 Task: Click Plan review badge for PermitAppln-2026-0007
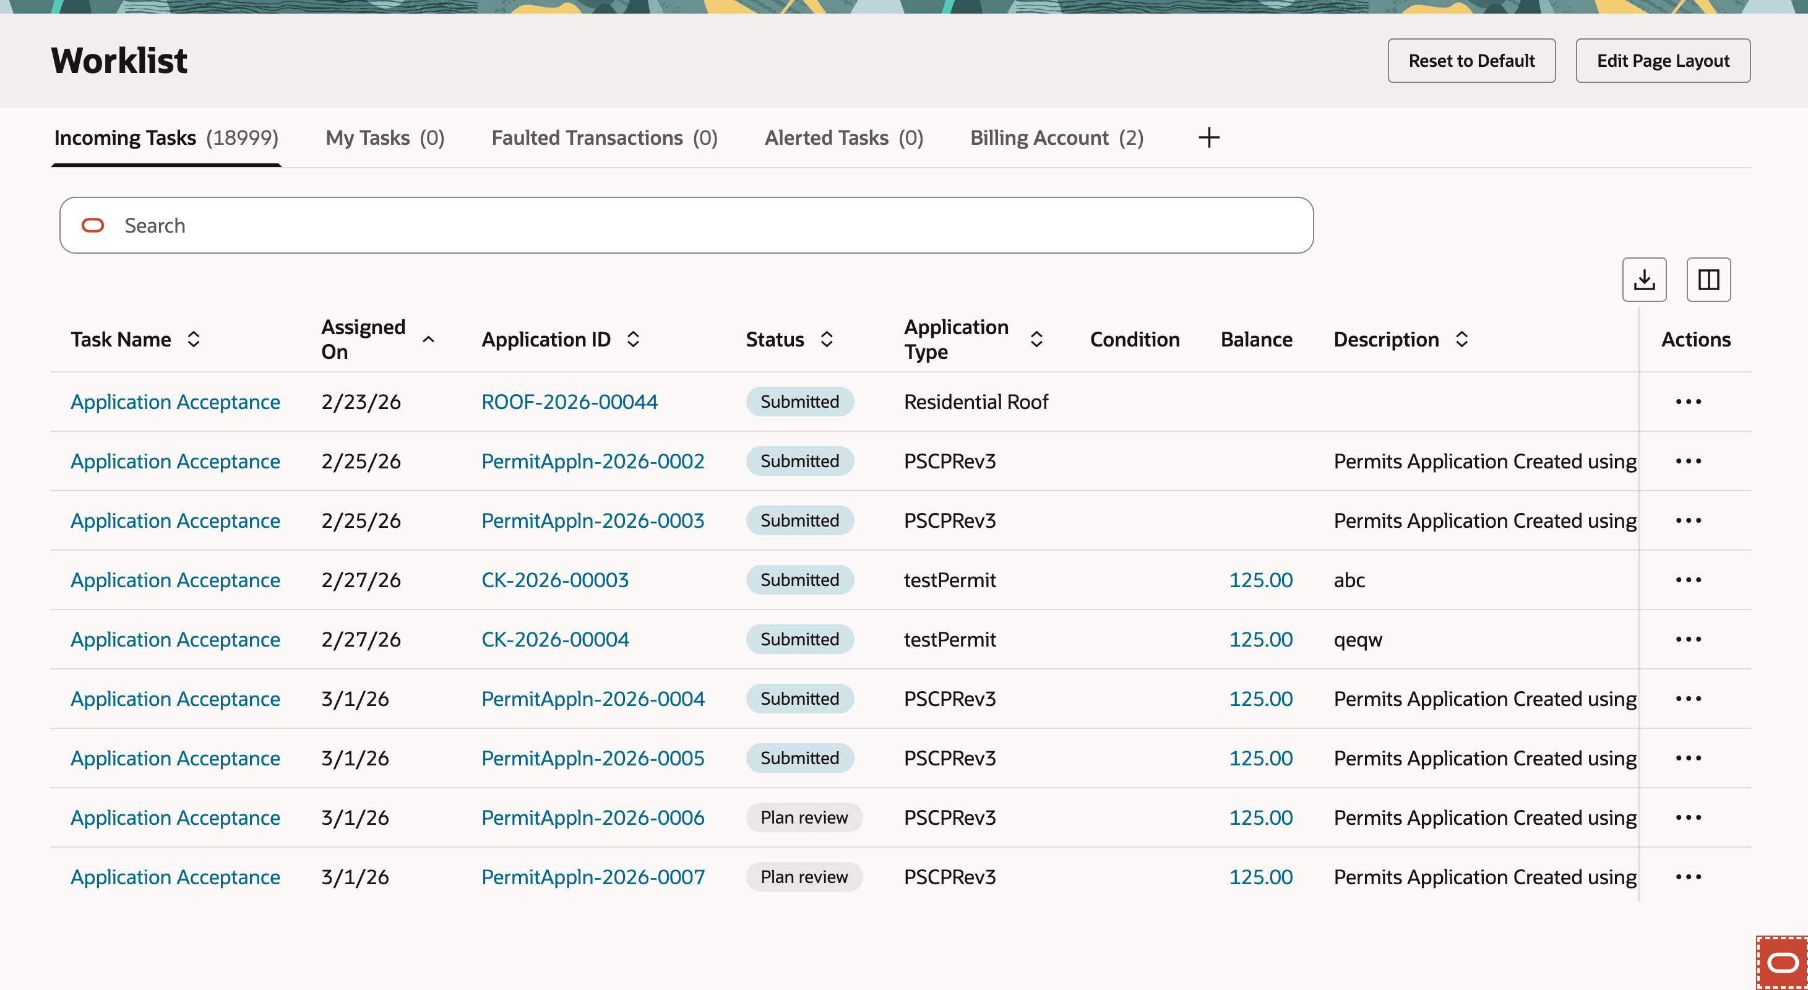pyautogui.click(x=804, y=877)
